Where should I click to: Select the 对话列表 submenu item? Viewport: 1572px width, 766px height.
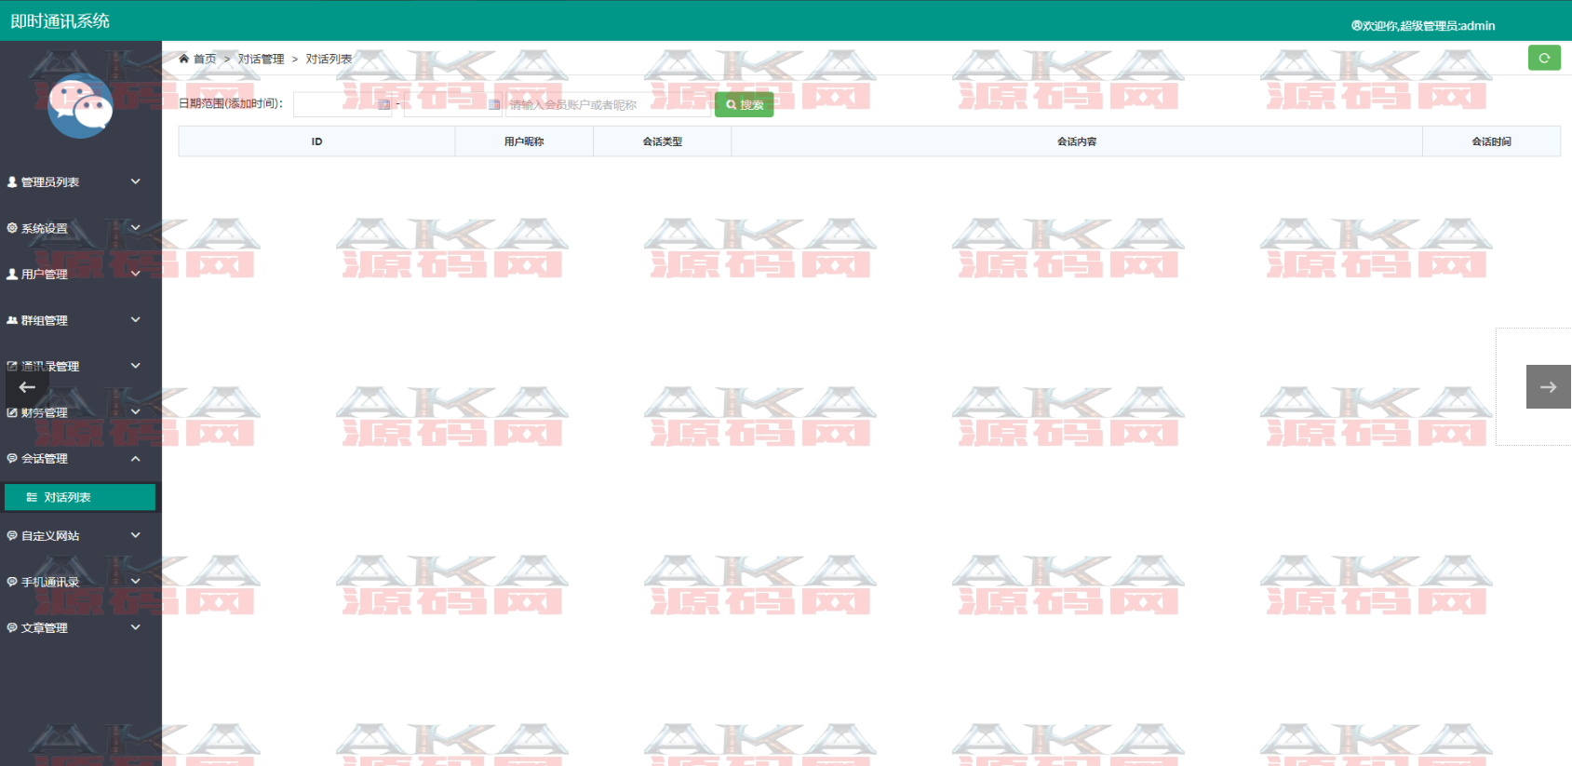click(x=68, y=498)
